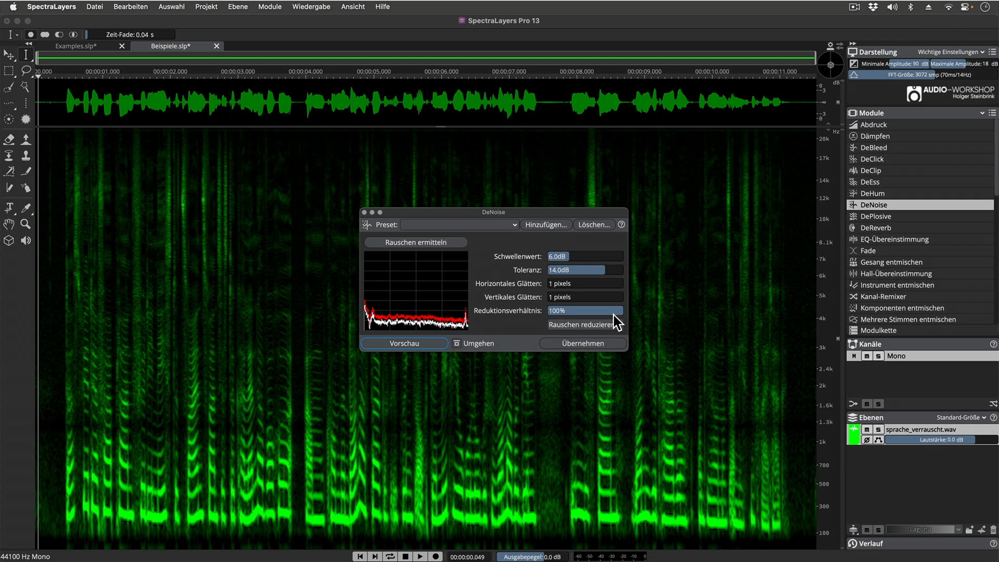Click the 3D view orientation compass
This screenshot has height=562, width=999.
pyautogui.click(x=830, y=65)
